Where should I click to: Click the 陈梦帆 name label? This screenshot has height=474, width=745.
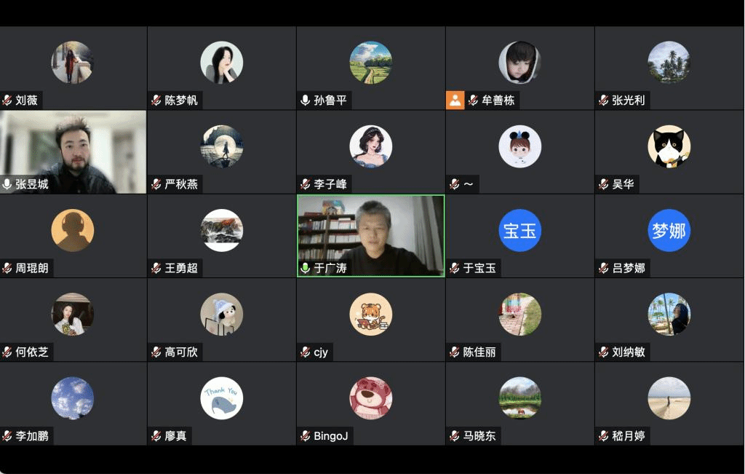click(x=181, y=100)
